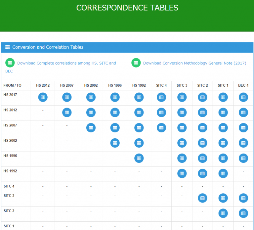The width and height of the screenshot is (254, 230).
Task: Open HS 2017 to HS 2012 table icon
Action: click(x=43, y=97)
